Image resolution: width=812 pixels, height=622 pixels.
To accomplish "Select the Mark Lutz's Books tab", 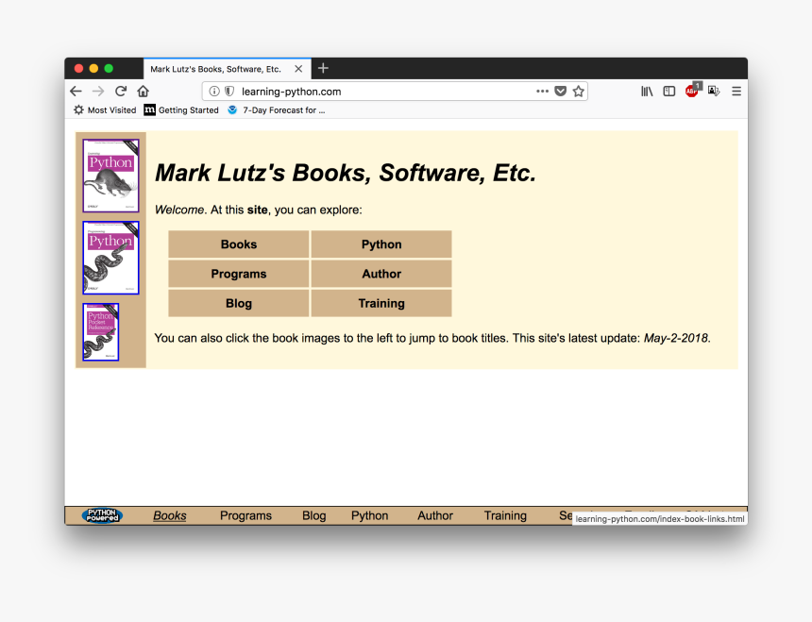I will click(227, 69).
